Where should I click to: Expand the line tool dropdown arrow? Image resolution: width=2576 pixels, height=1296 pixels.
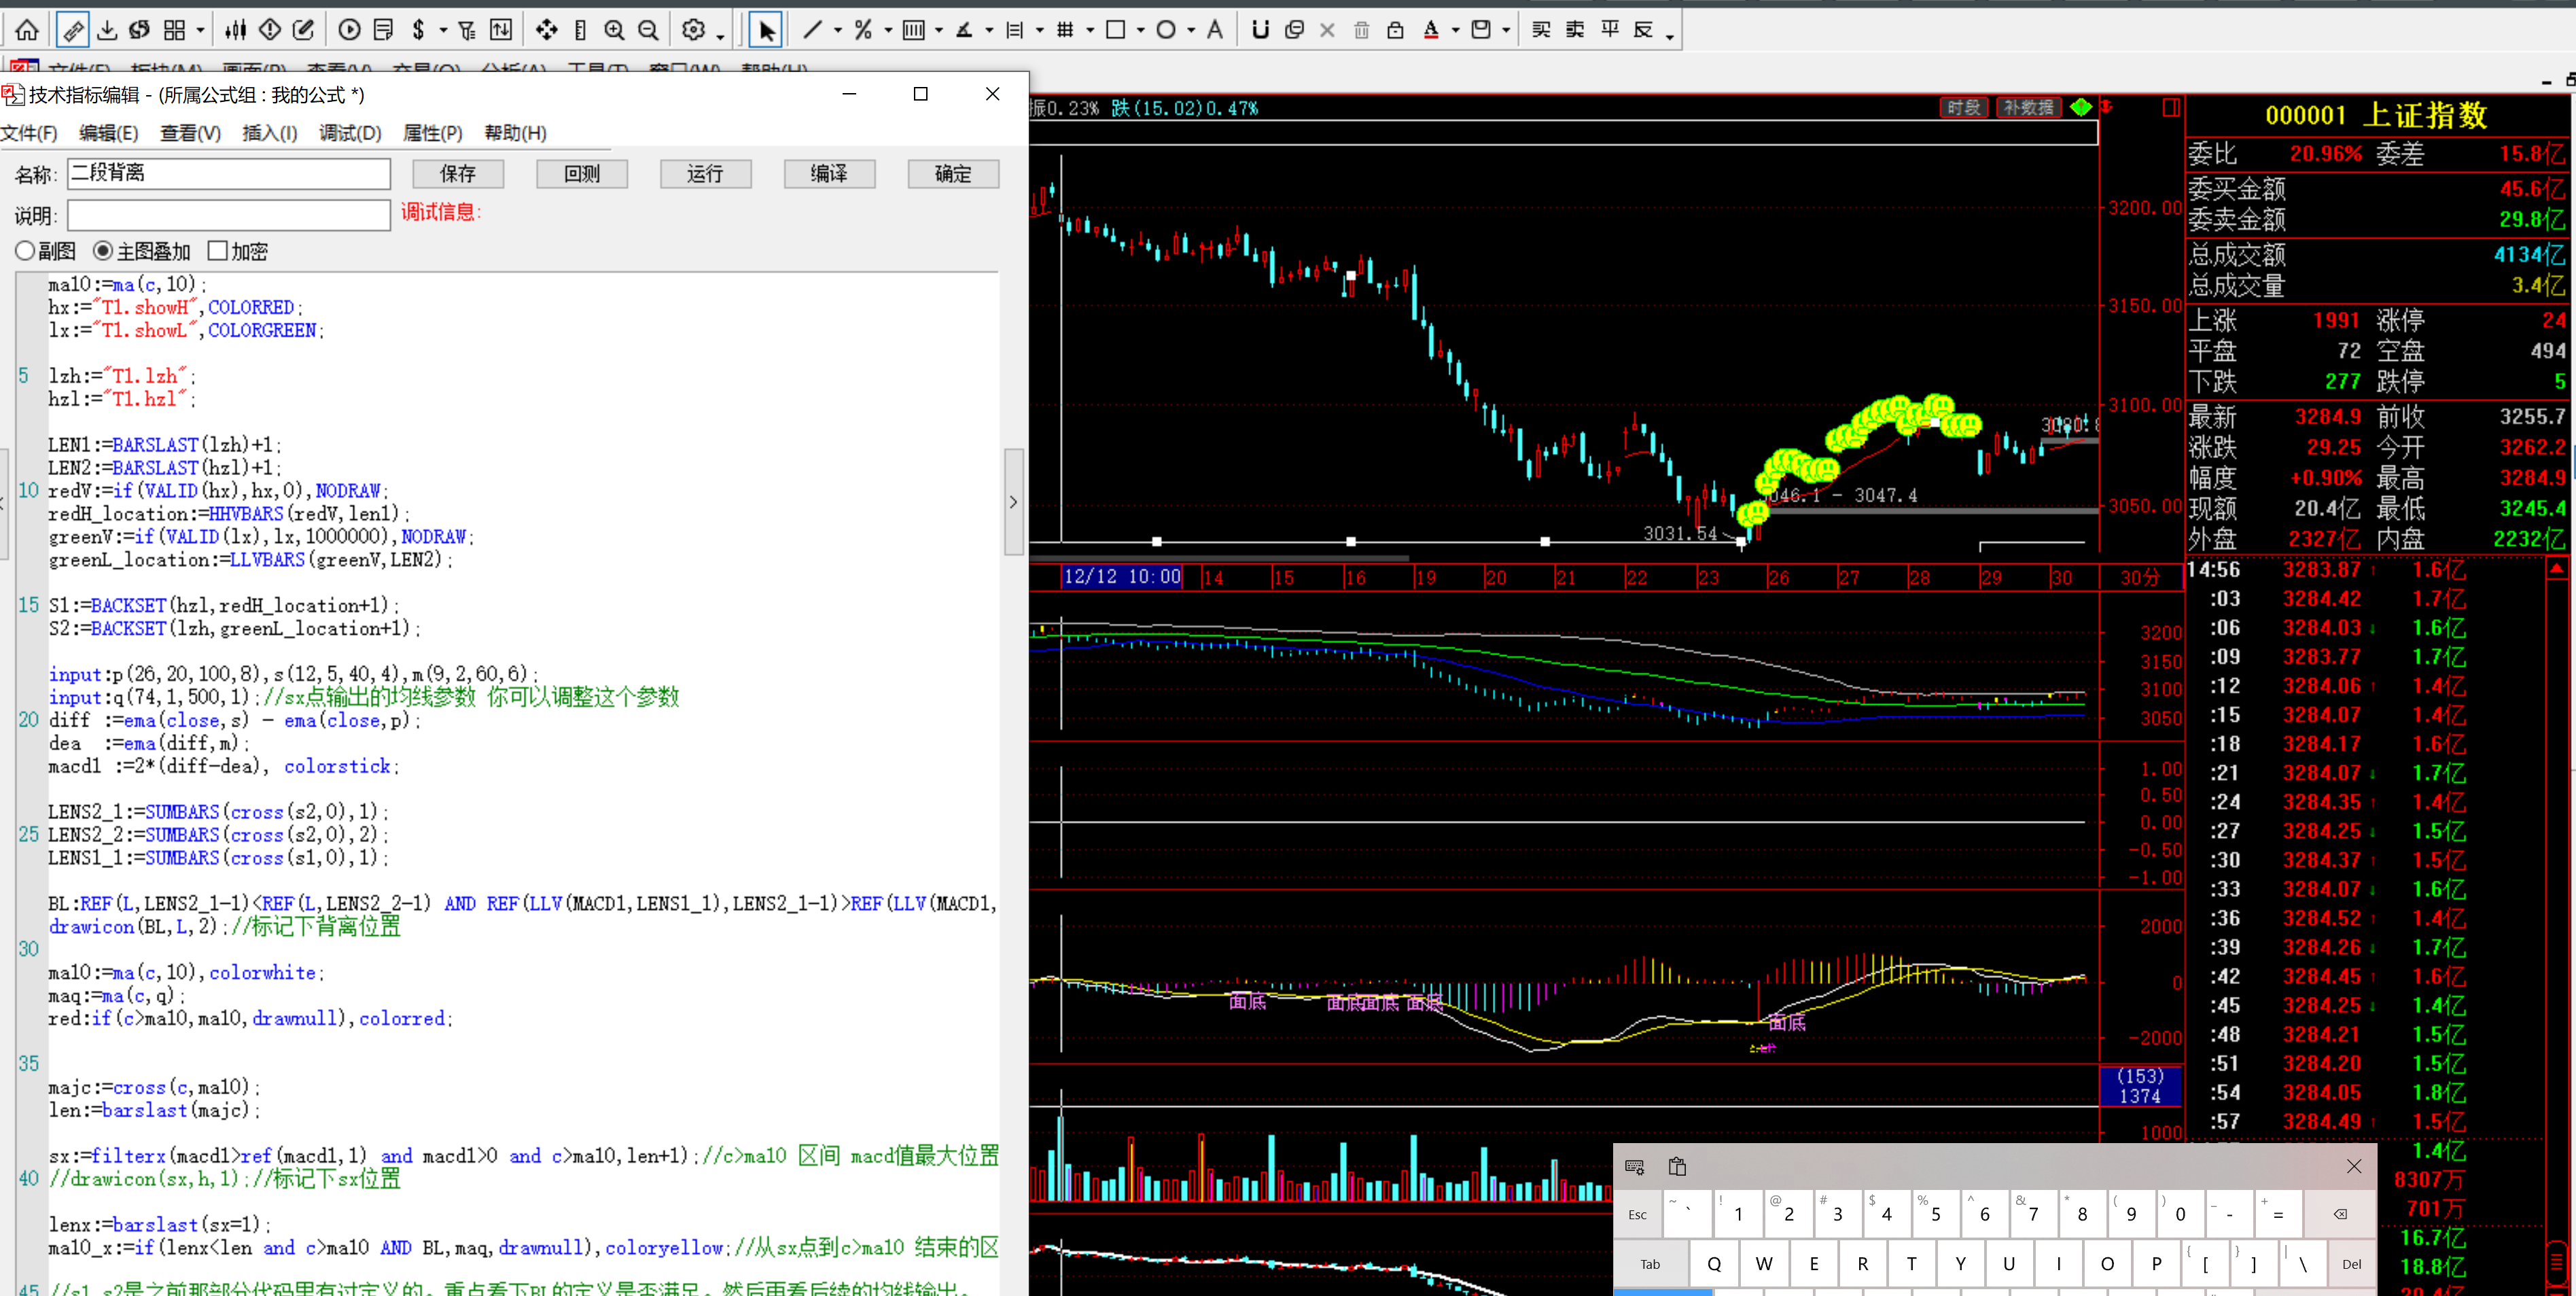click(x=838, y=31)
